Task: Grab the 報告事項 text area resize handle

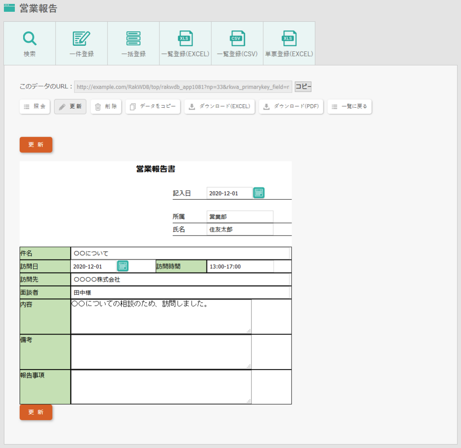Action: [249, 401]
